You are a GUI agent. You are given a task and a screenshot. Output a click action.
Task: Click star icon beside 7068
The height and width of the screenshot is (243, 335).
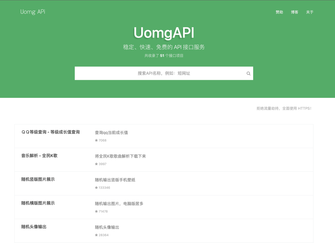coord(96,140)
